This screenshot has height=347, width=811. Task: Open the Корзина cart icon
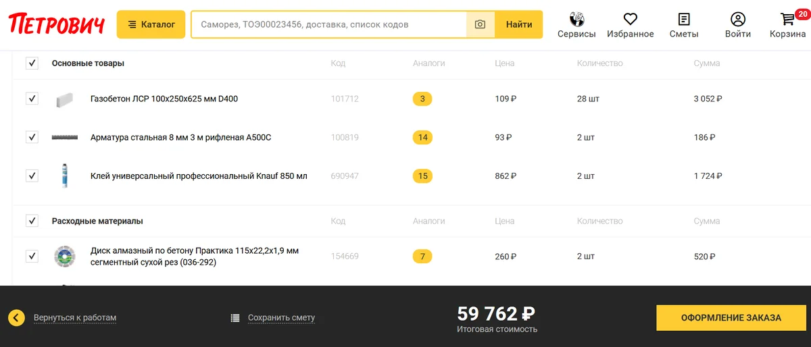point(787,19)
